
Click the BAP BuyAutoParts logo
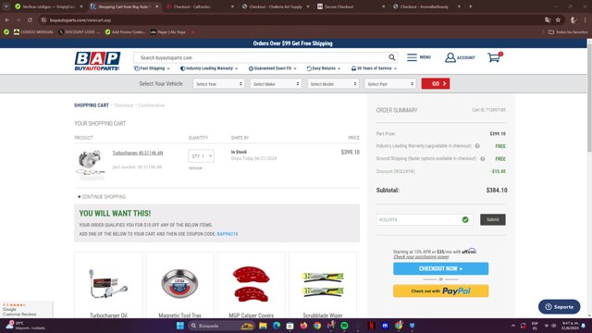[97, 61]
